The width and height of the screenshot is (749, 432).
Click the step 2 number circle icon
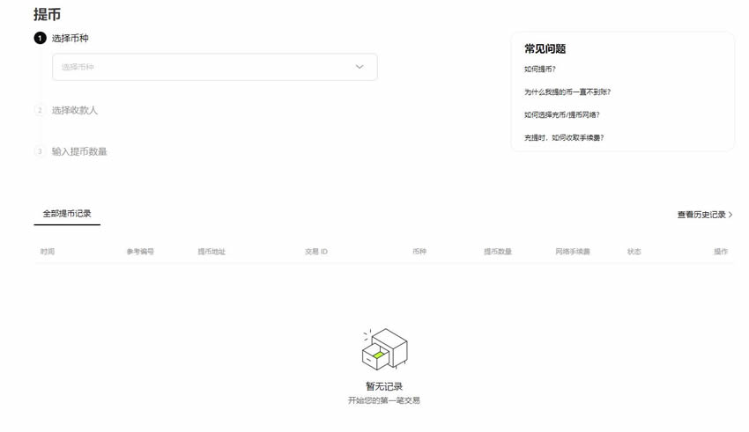pos(40,110)
